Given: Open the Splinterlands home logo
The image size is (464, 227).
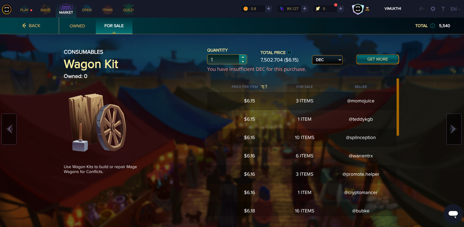Looking at the screenshot, I should [x=7, y=9].
